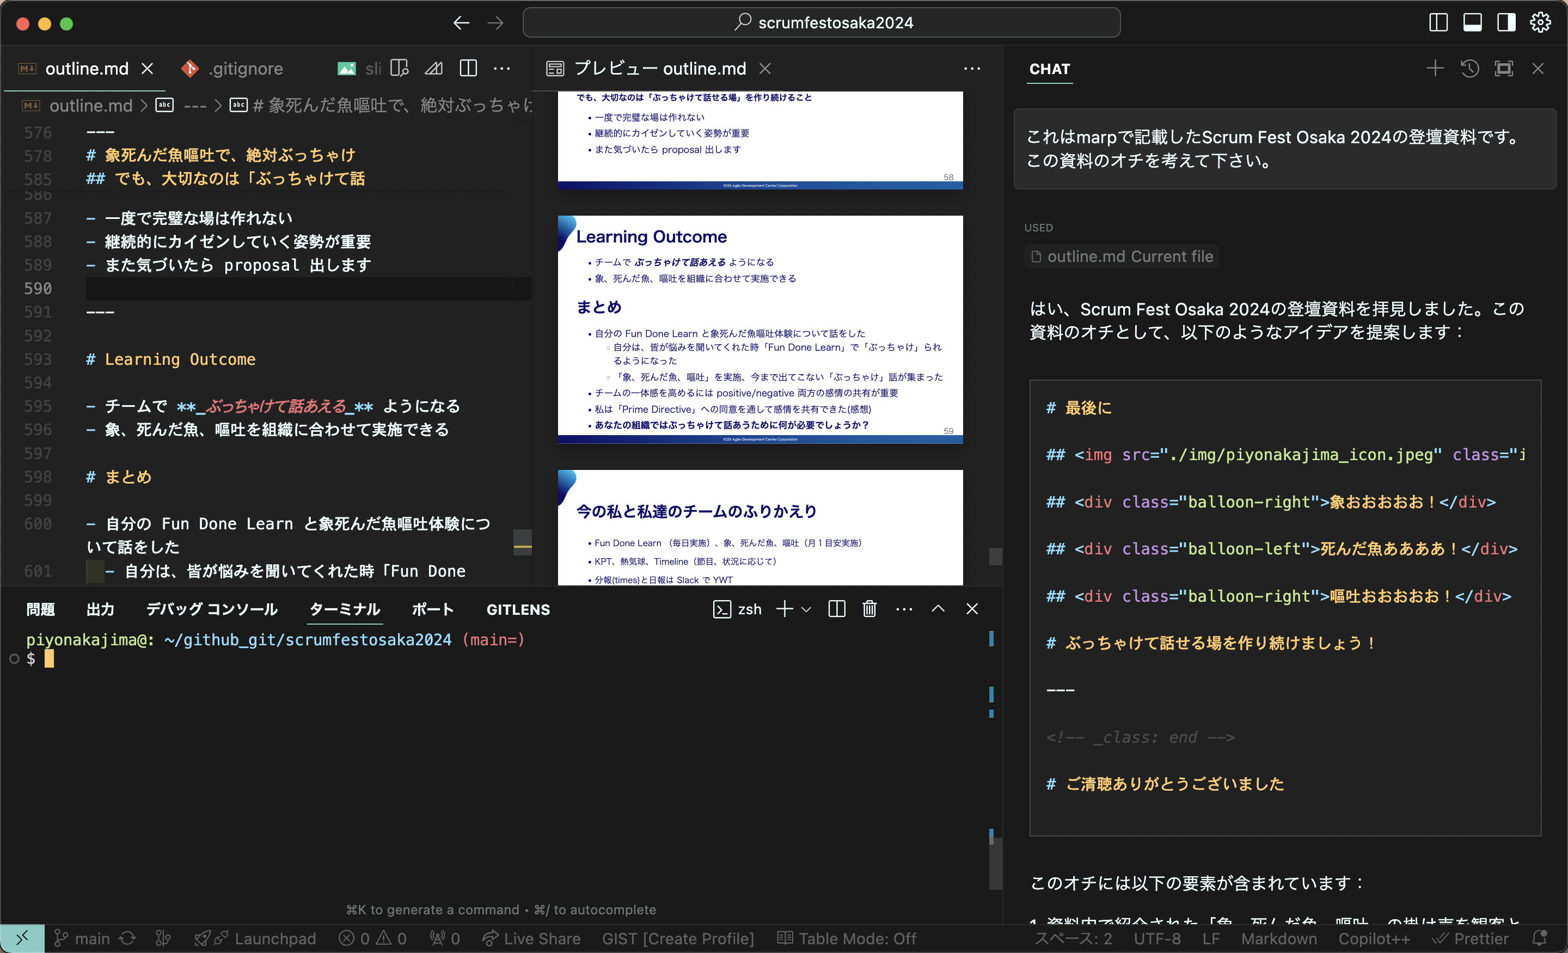Toggle primary sidebar layout button
The image size is (1568, 953).
[x=1438, y=23]
